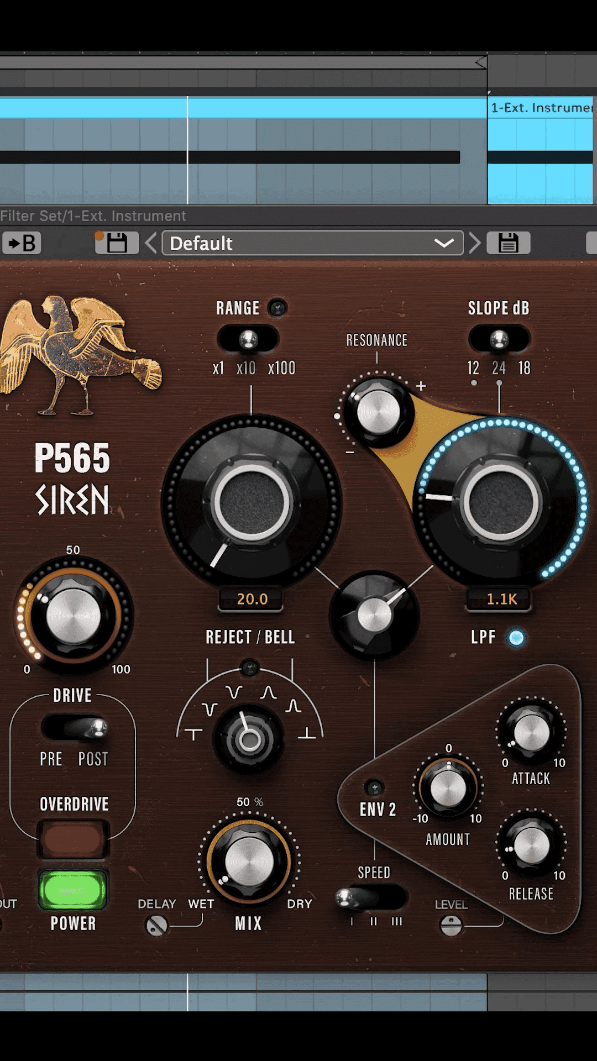The image size is (597, 1061).
Task: Click the right floppy disk save icon
Action: [x=508, y=243]
